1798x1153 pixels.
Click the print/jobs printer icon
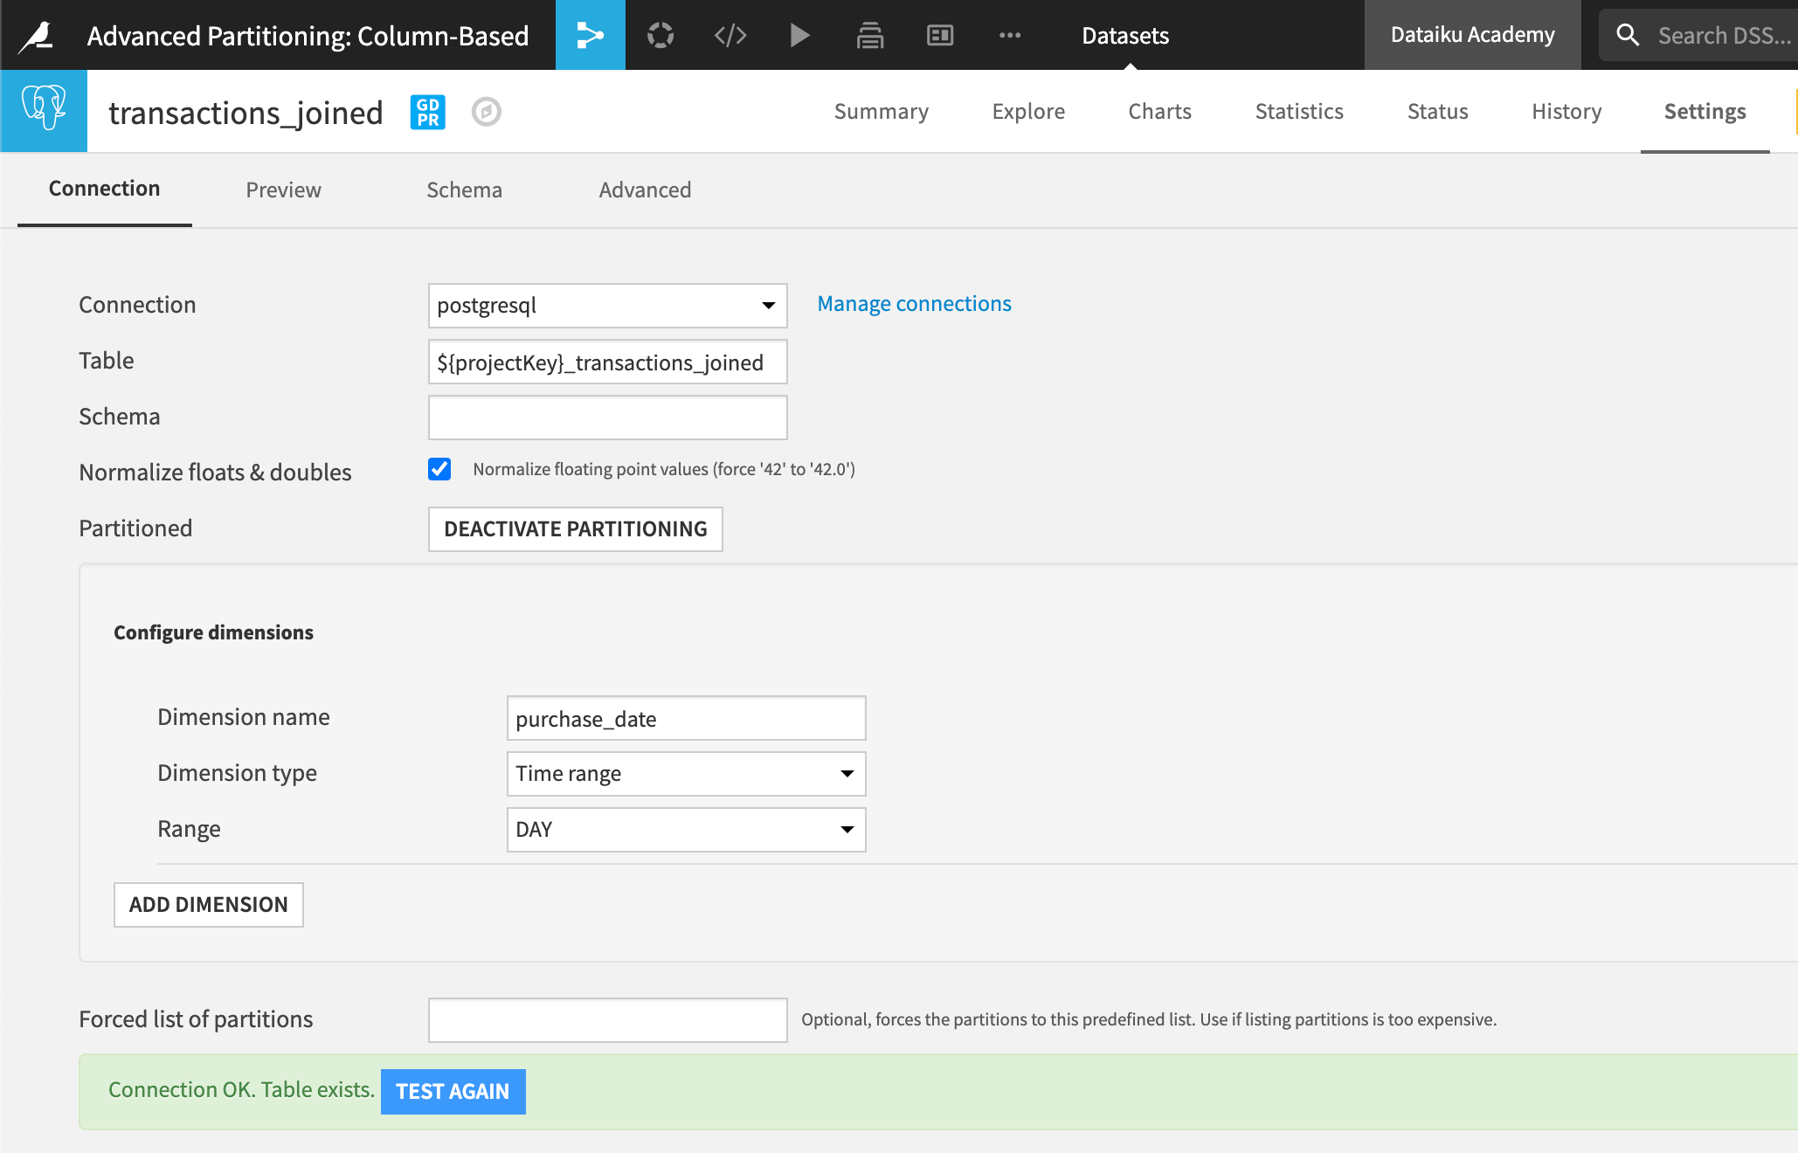tap(868, 35)
